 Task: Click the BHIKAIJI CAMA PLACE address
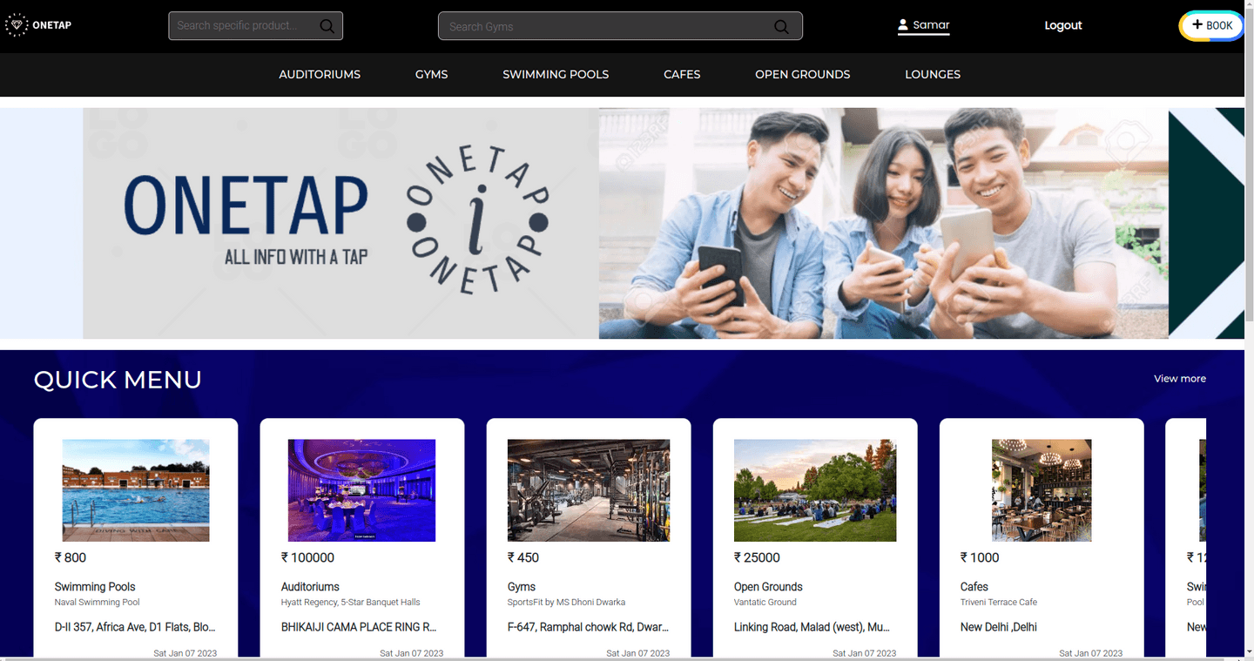(359, 627)
